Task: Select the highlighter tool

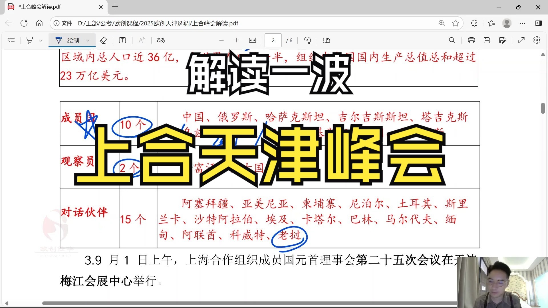Action: (29, 40)
